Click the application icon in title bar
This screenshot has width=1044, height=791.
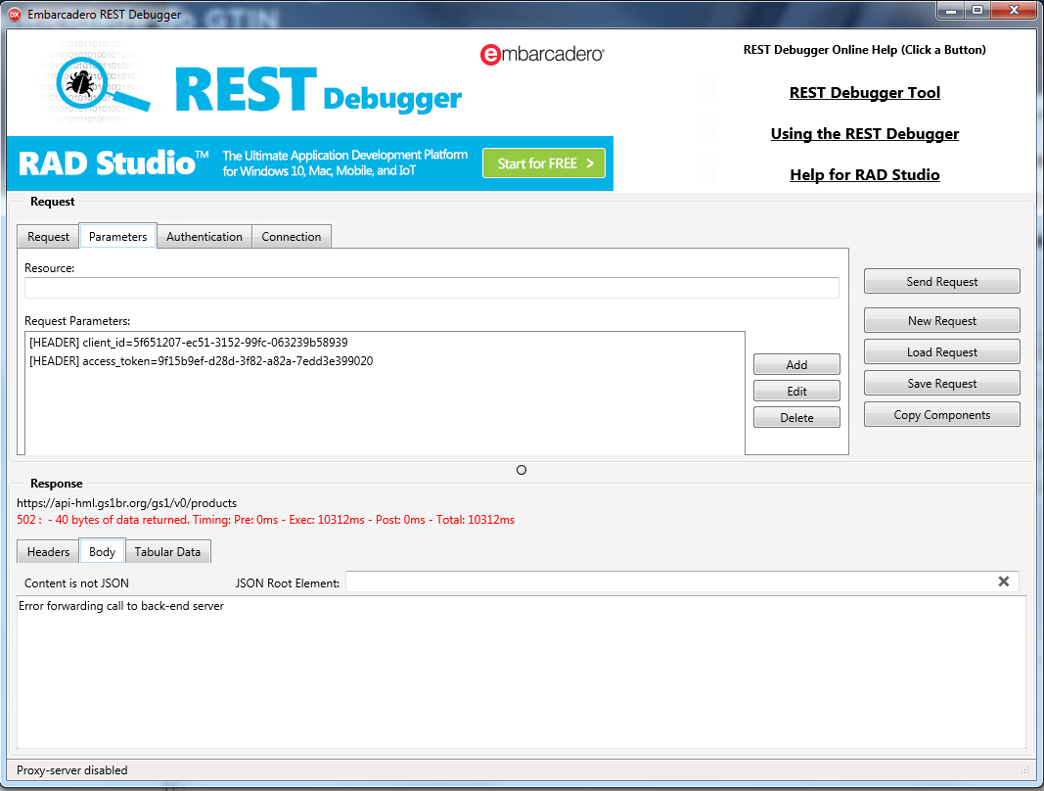[x=15, y=15]
